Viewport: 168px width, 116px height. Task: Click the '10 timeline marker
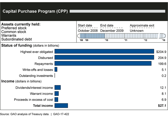coord(106,40)
